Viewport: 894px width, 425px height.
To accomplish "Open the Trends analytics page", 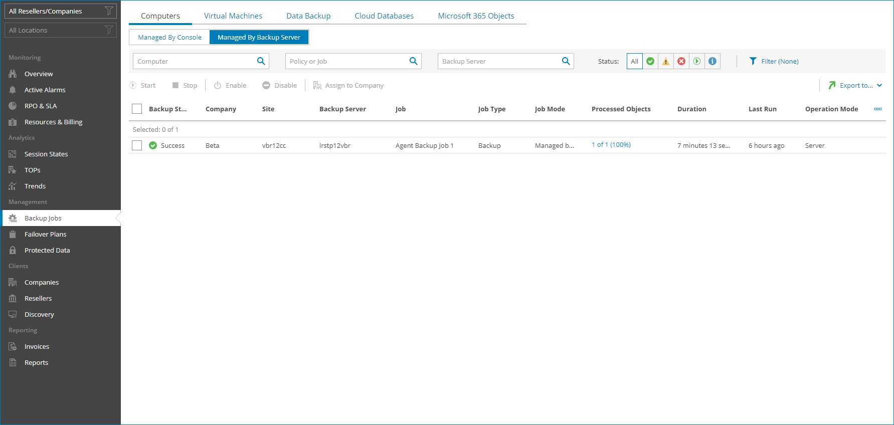I will click(x=35, y=186).
